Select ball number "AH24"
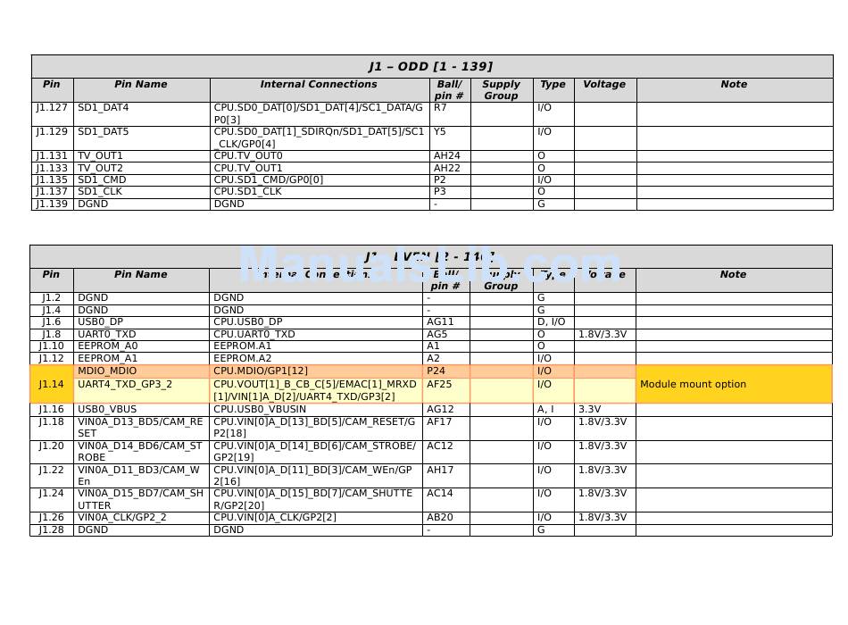Image resolution: width=848 pixels, height=625 pixels. [x=447, y=156]
